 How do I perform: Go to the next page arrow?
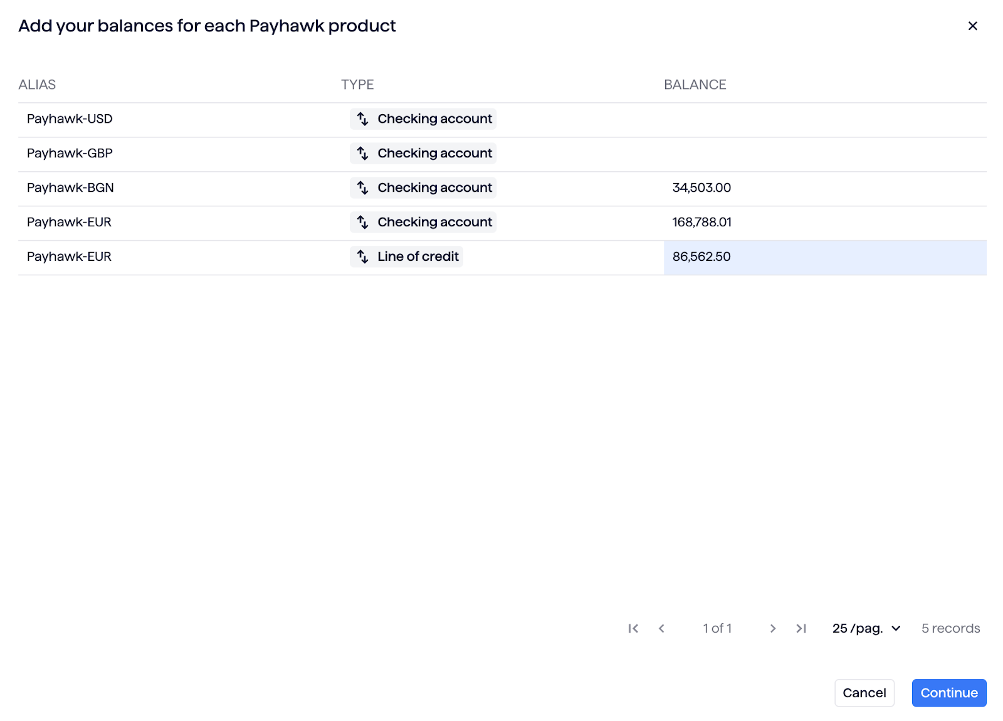(x=772, y=628)
